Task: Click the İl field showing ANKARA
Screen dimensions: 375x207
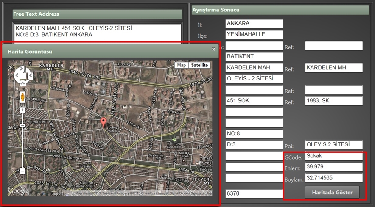Action: pos(254,24)
